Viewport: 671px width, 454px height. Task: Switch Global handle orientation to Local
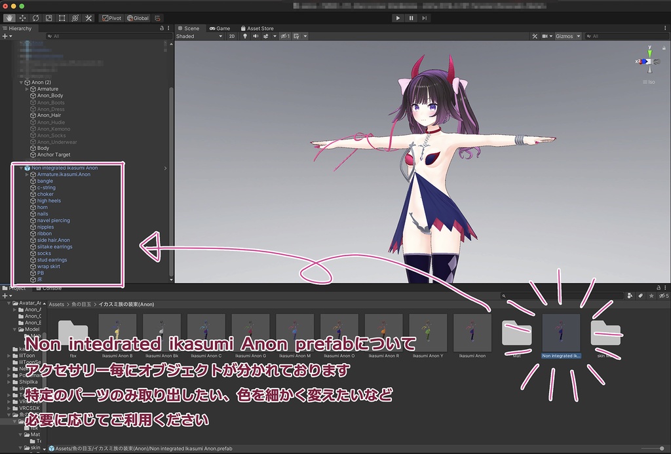coord(138,18)
